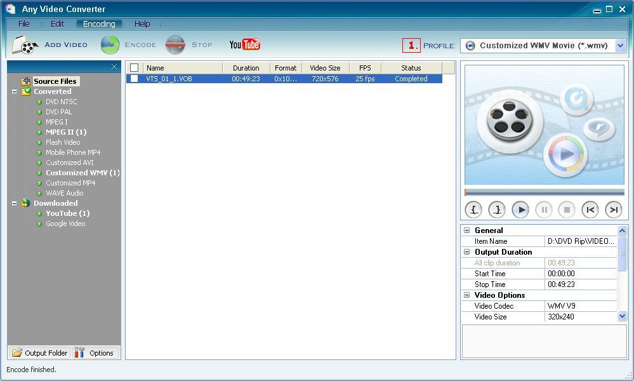Click the Output Folder icon

click(17, 352)
